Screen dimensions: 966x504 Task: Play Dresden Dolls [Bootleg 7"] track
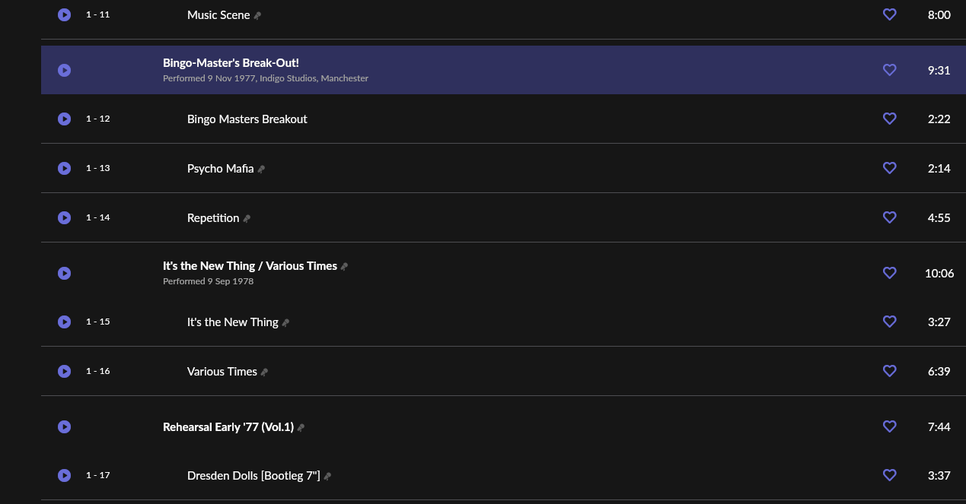(x=65, y=475)
